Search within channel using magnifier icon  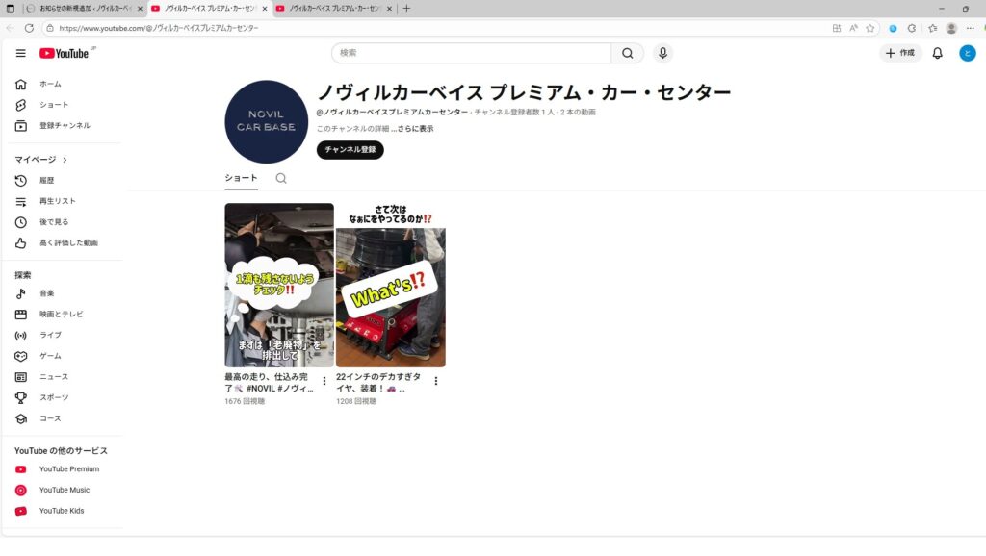pos(281,178)
